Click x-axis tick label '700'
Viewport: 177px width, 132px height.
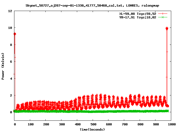tap(125, 124)
